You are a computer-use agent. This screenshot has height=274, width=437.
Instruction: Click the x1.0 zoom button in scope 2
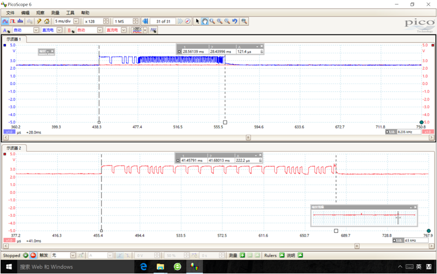9,241
